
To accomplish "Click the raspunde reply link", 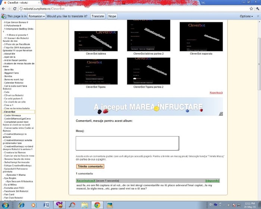I will point(212,181).
